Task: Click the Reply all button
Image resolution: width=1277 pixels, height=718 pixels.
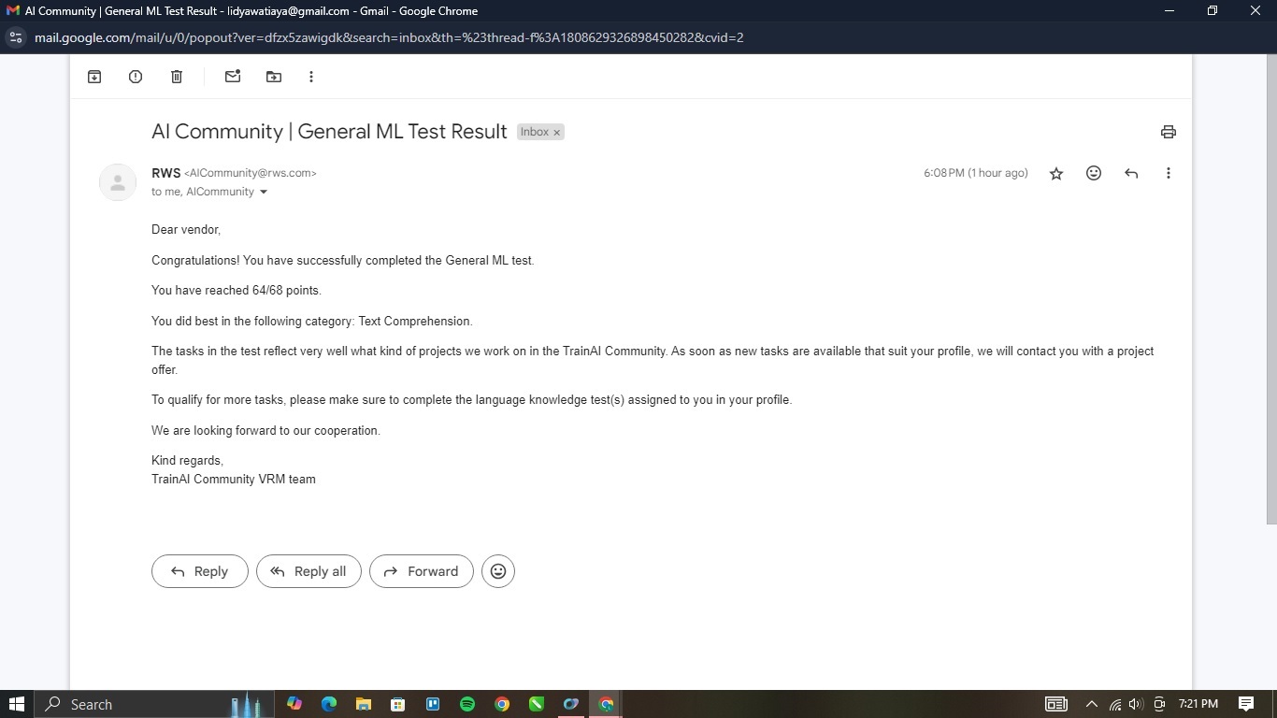Action: point(308,571)
